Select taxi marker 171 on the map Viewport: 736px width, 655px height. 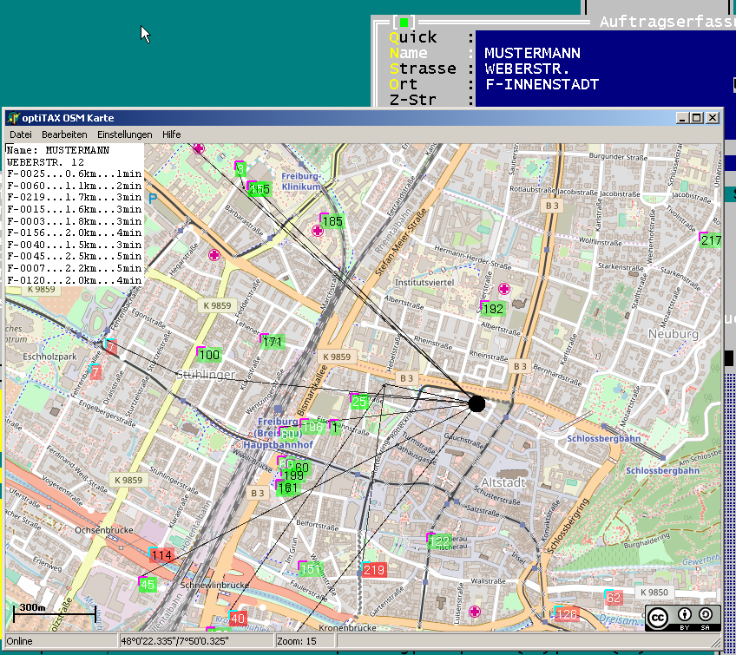pyautogui.click(x=273, y=342)
